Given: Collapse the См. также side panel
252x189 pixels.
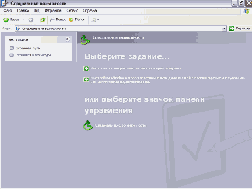Looking at the screenshot, I should point(67,39).
